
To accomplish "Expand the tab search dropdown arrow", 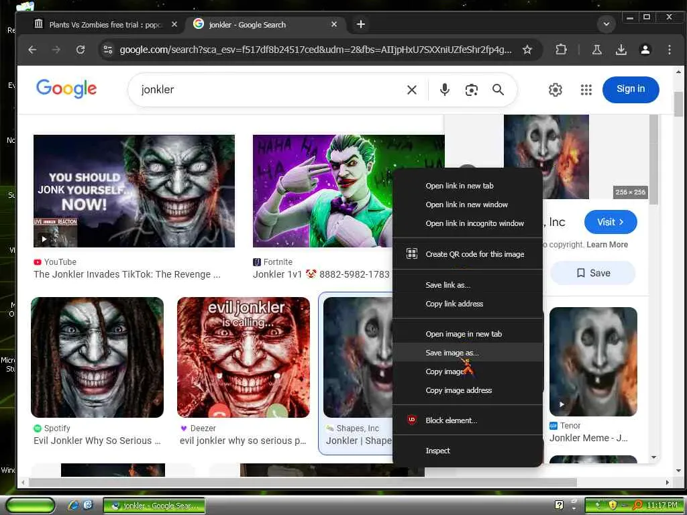I will coord(606,24).
